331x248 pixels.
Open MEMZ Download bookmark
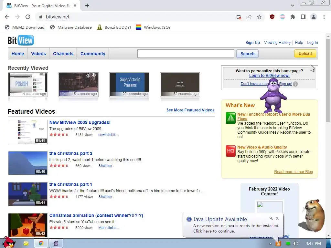point(25,27)
